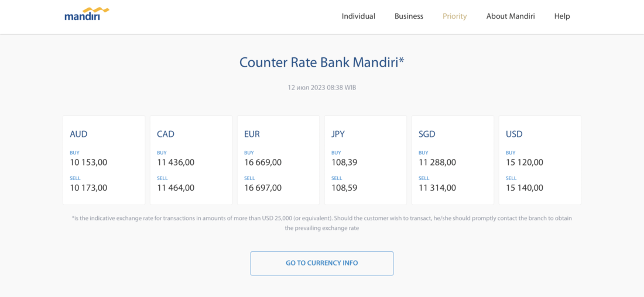Image resolution: width=644 pixels, height=297 pixels.
Task: Open the Individual menu
Action: (358, 16)
